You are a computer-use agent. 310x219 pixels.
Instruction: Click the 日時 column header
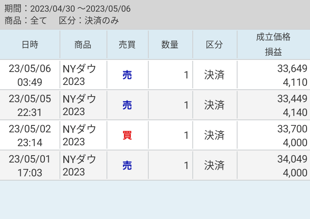(30, 44)
